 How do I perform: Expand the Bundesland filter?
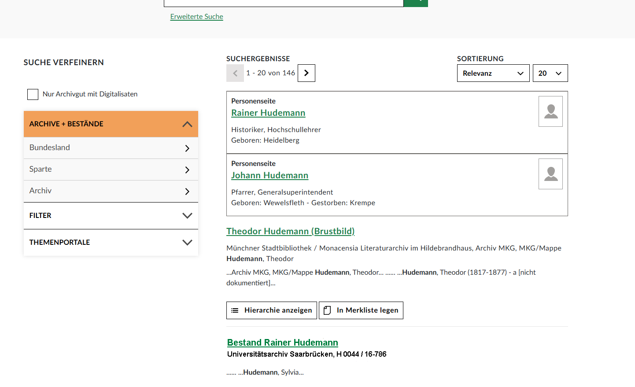pos(111,148)
